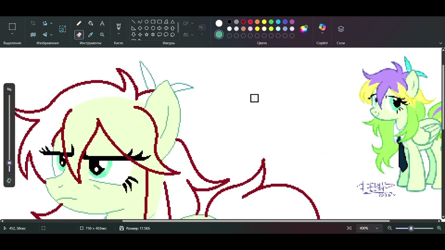Image resolution: width=445 pixels, height=250 pixels.
Task: Click the Rotate image icon
Action: 45,23
